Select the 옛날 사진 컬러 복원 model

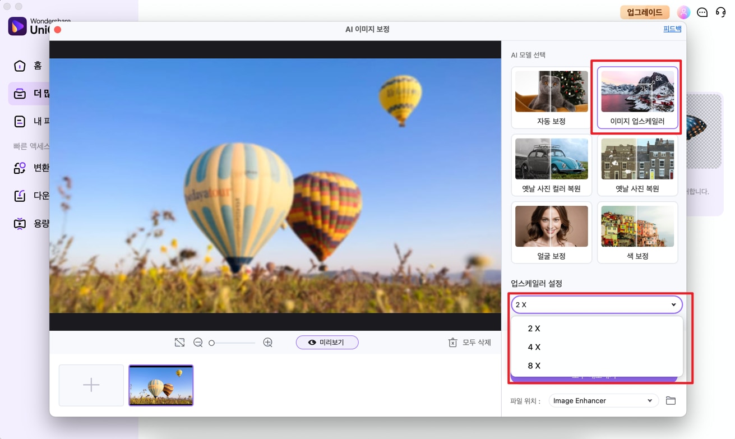point(551,165)
